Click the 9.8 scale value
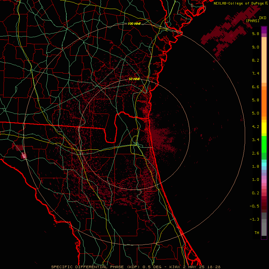Viewport: 269px width, 269px height. 256,33
